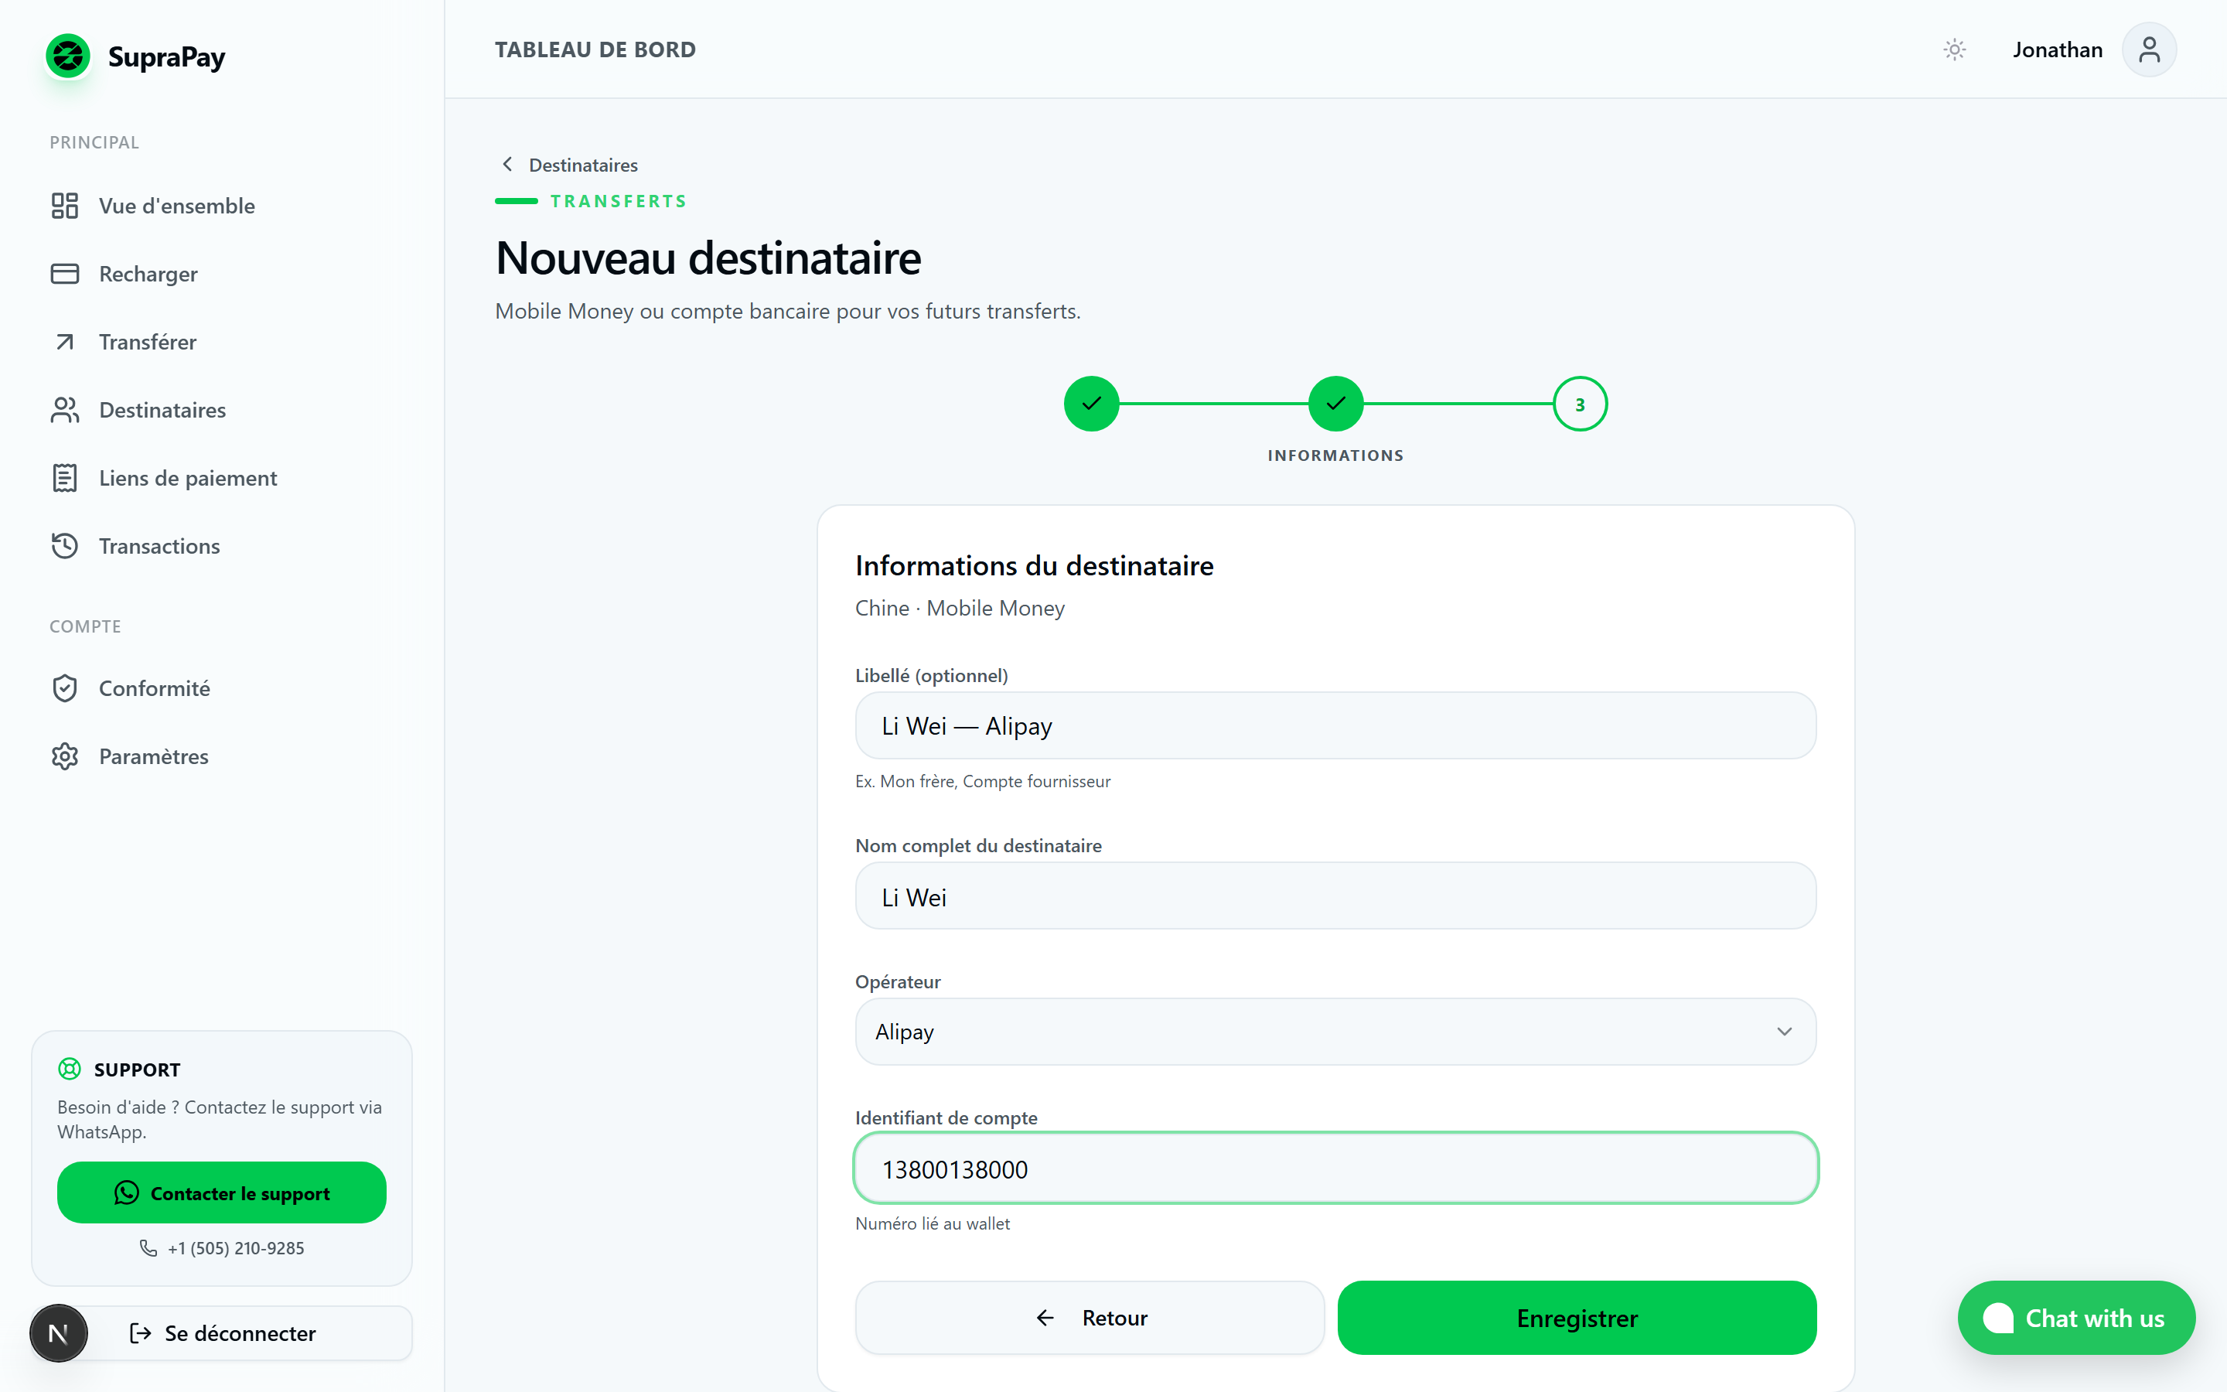
Task: Go to Recharger card icon
Action: click(64, 274)
